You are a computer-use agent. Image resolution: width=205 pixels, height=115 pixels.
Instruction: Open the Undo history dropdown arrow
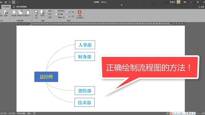click(x=3, y=2)
